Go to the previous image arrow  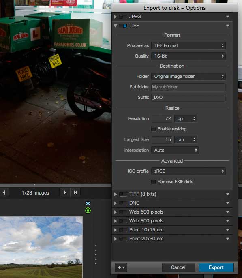pos(4,192)
